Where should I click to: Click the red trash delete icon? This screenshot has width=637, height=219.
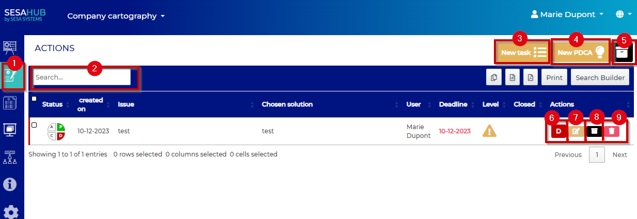[x=612, y=131]
